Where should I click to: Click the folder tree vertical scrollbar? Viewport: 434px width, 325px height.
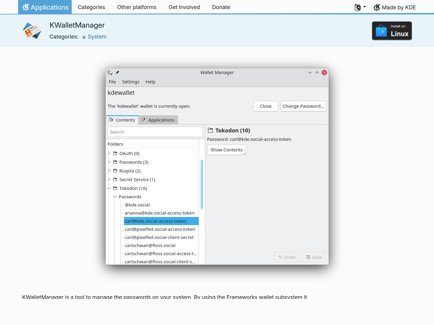[x=202, y=184]
